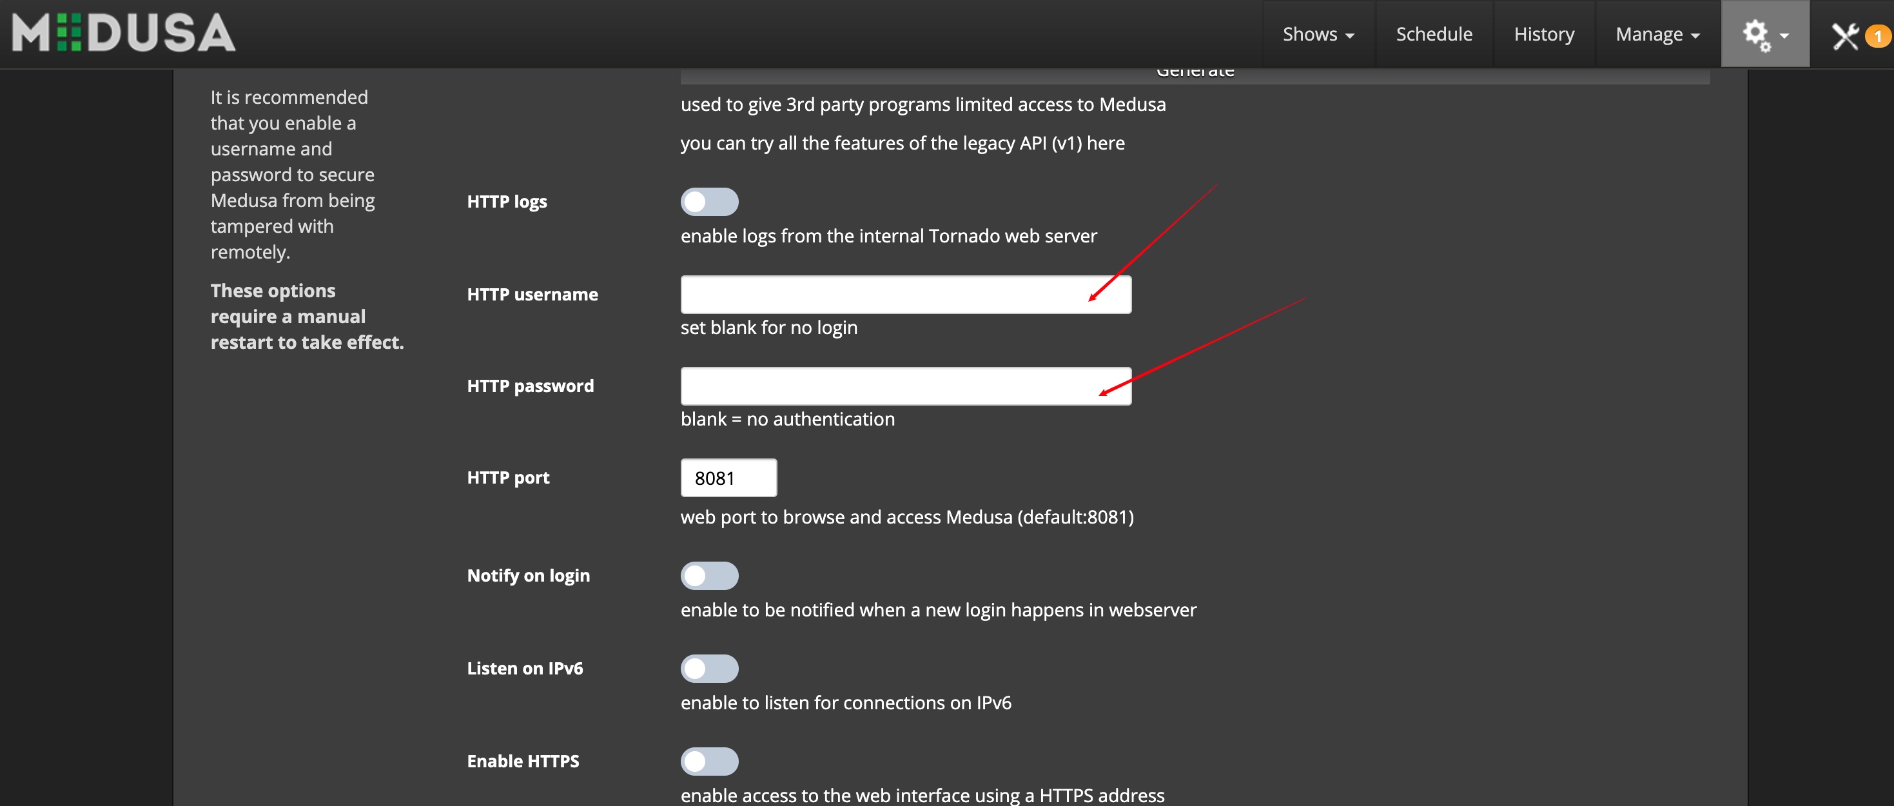Click 'enable to listen for connections on IPv6'
The image size is (1894, 806).
click(846, 702)
